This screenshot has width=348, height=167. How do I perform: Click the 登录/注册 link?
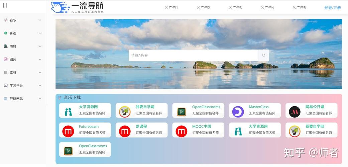333,8
